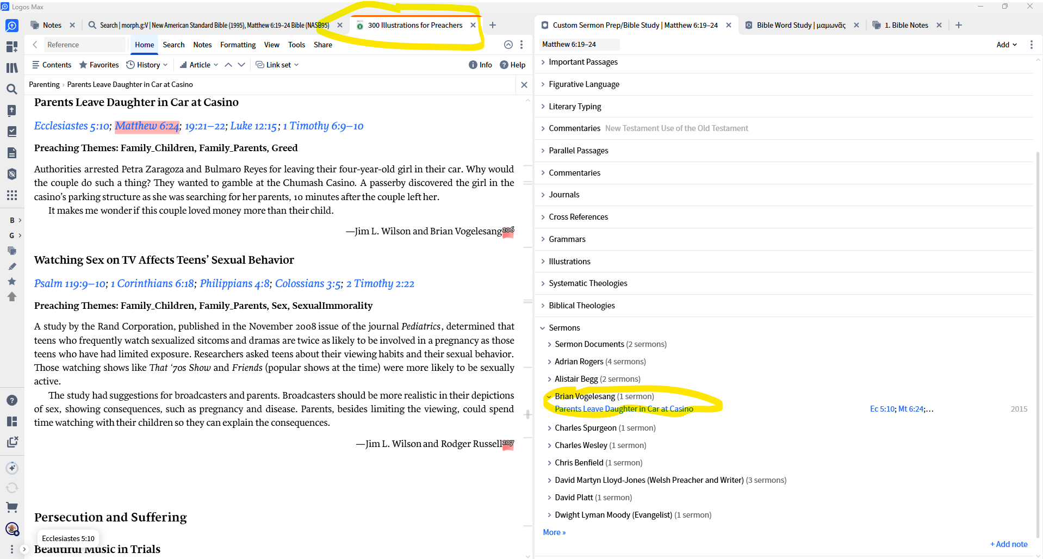
Task: Open the Logos home page icon
Action: 11,26
